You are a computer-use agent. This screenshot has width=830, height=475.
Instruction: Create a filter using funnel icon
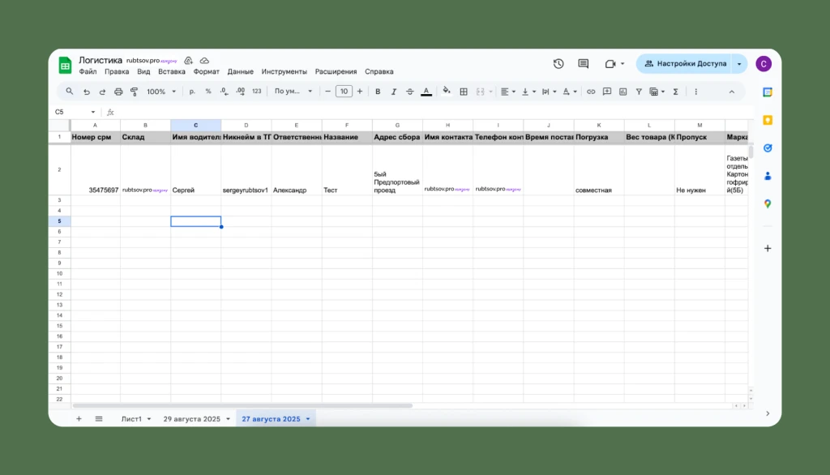click(639, 92)
